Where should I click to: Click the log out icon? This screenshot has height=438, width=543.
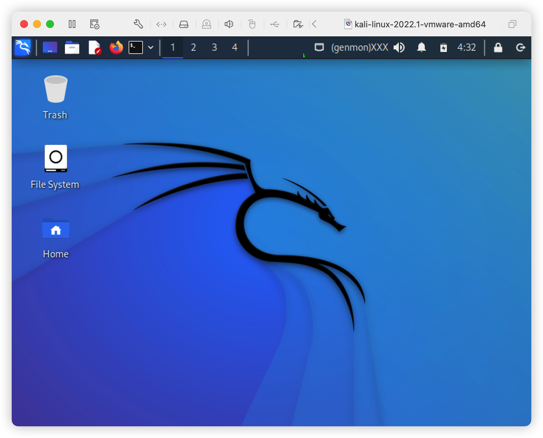[x=521, y=47]
